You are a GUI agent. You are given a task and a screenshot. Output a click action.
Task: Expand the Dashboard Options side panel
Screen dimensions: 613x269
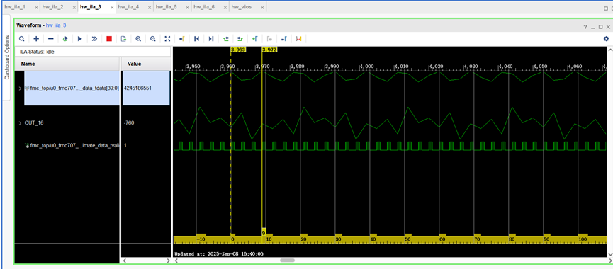coord(6,57)
